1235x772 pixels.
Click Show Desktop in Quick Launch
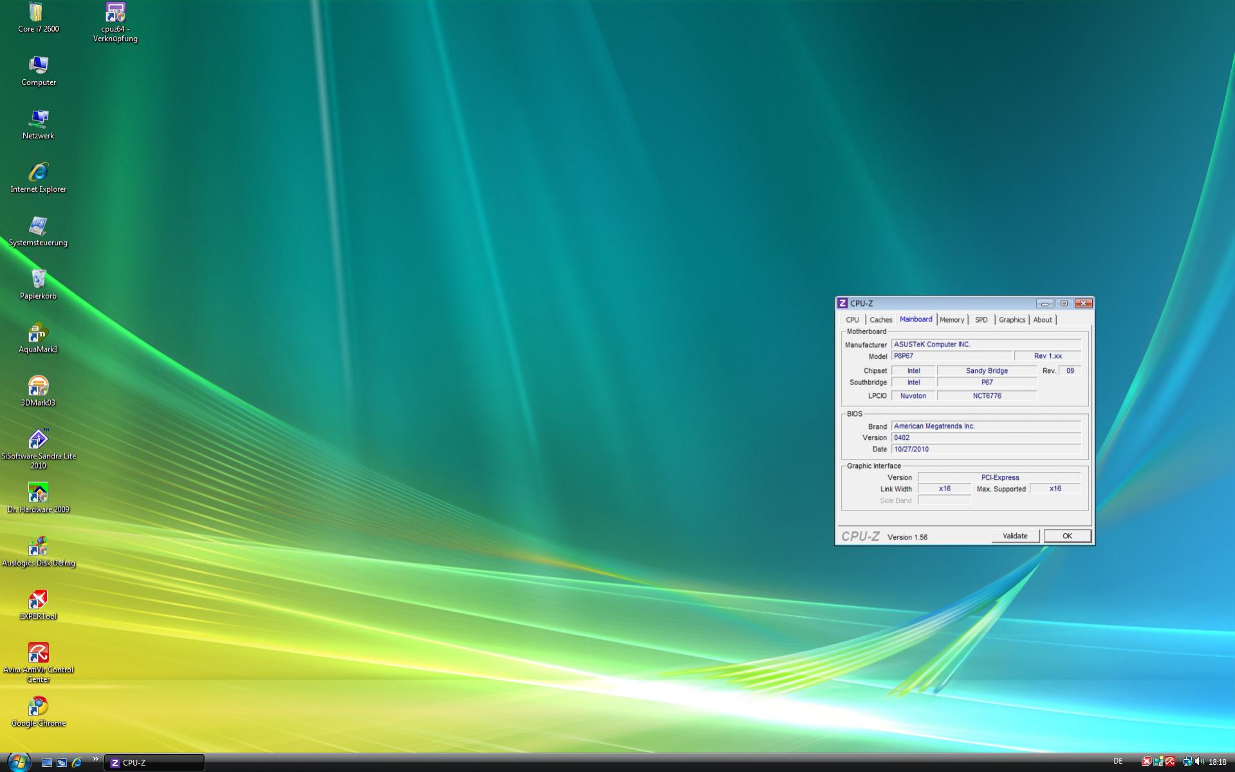point(46,762)
